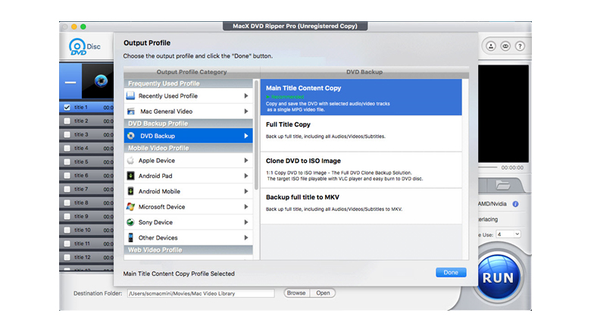Click the Browse button
Viewport: 591px width, 332px height.
click(296, 293)
